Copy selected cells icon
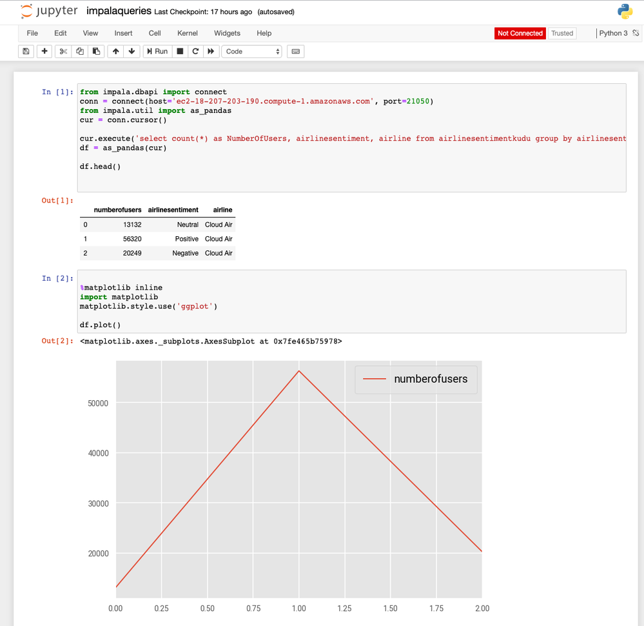Screen dimensions: 644x626 80,52
